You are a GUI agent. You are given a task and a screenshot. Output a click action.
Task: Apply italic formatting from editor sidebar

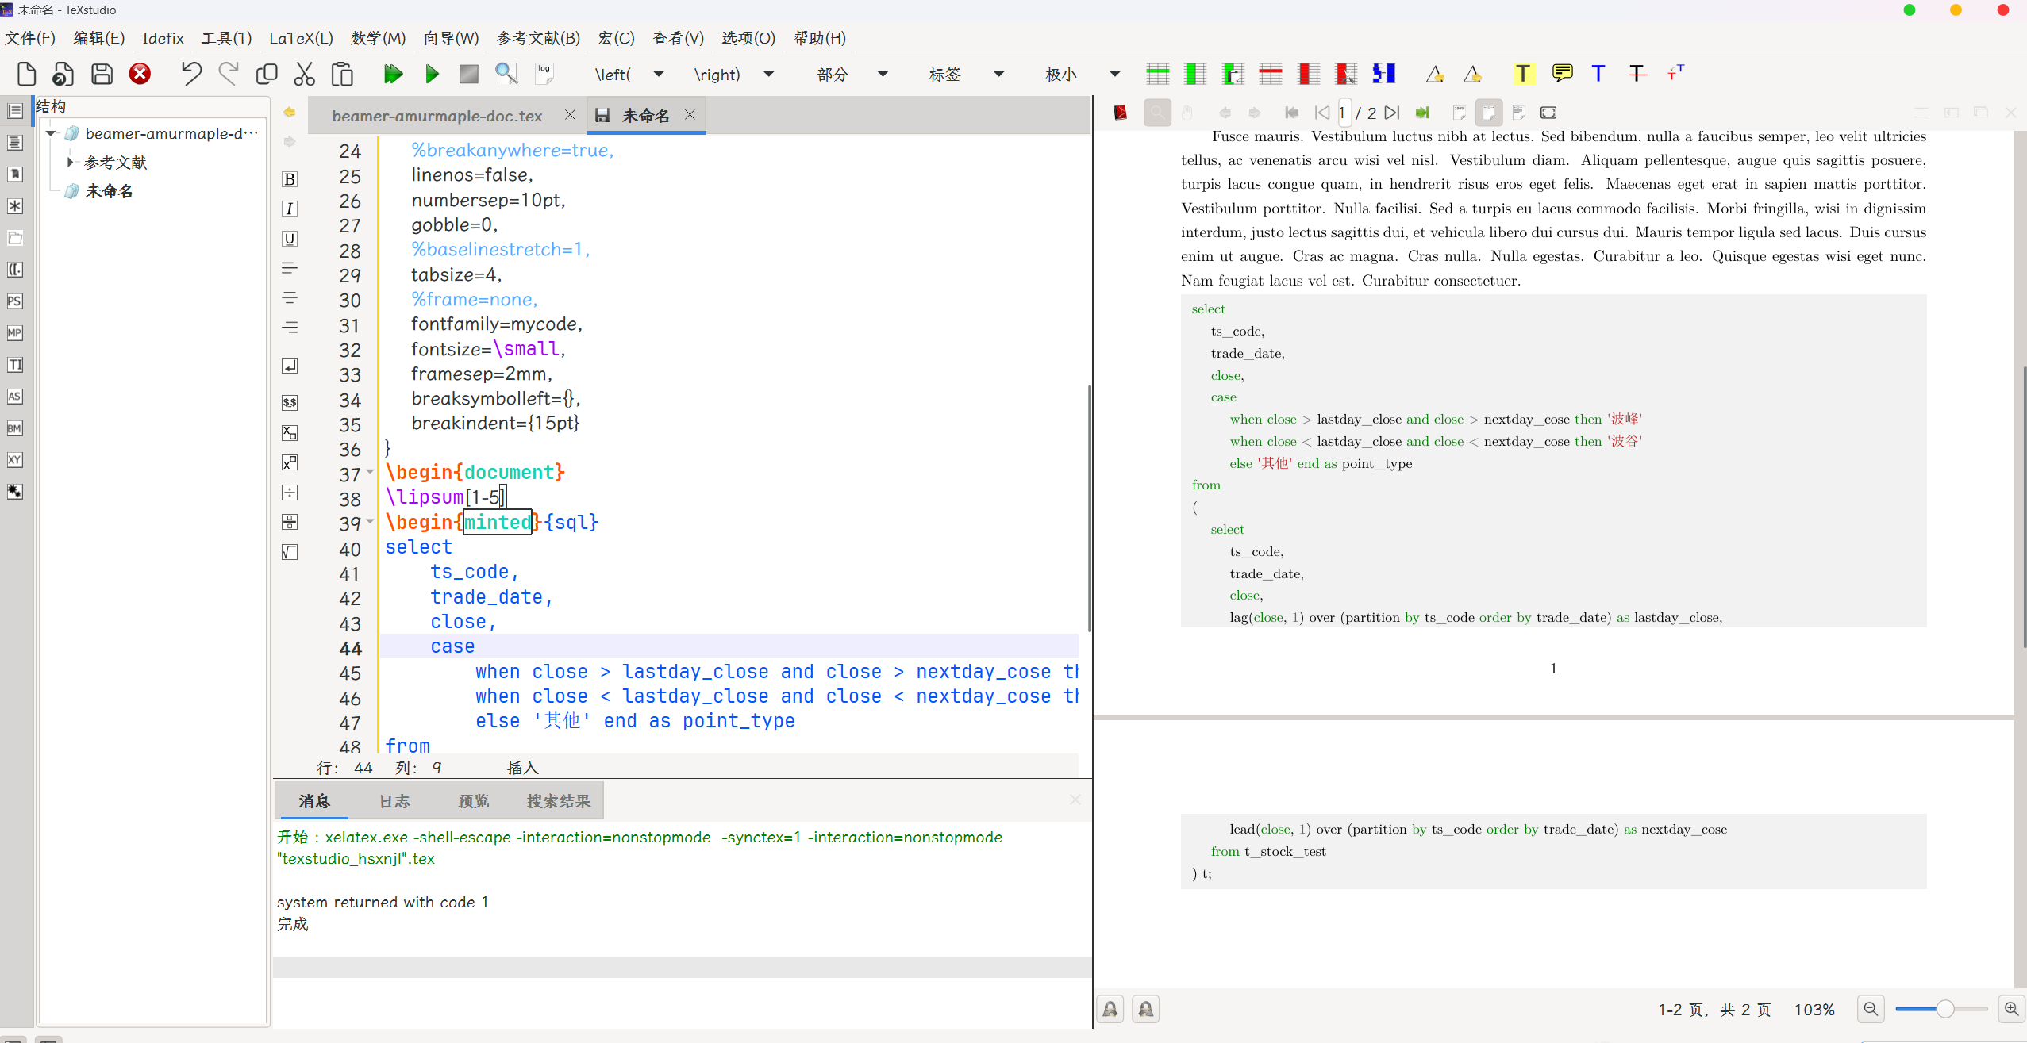(290, 209)
